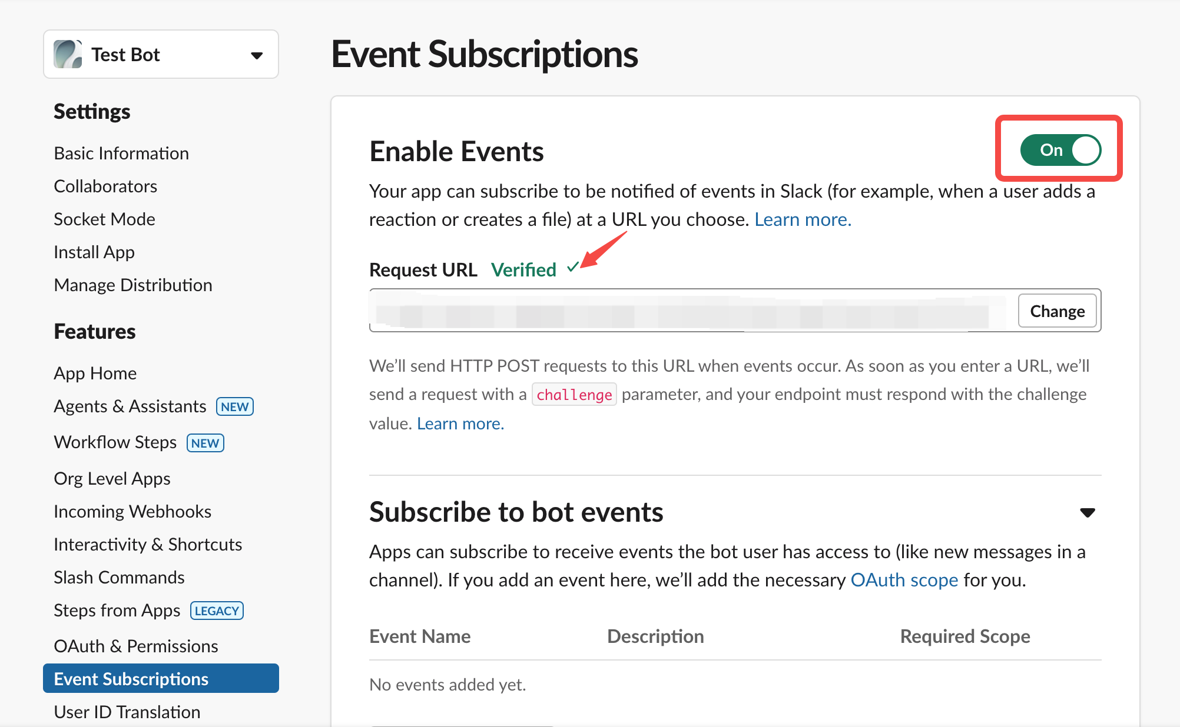1180x727 pixels.
Task: Collapse the Subscribe to bot events section
Action: pos(1087,512)
